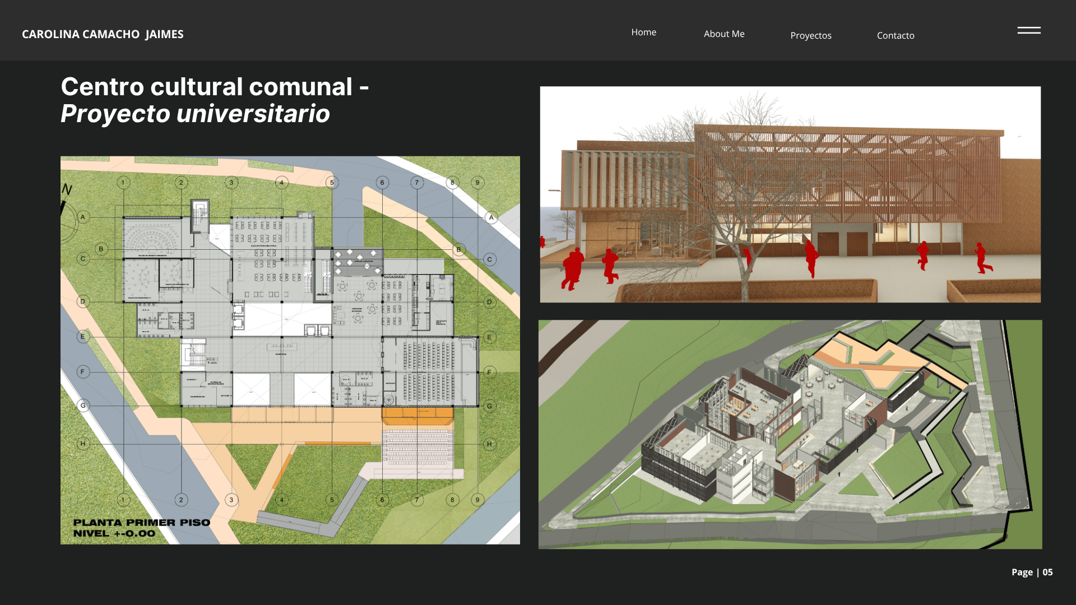The image size is (1076, 605).
Task: Click grid axis bubble A on the plan
Action: (x=83, y=217)
